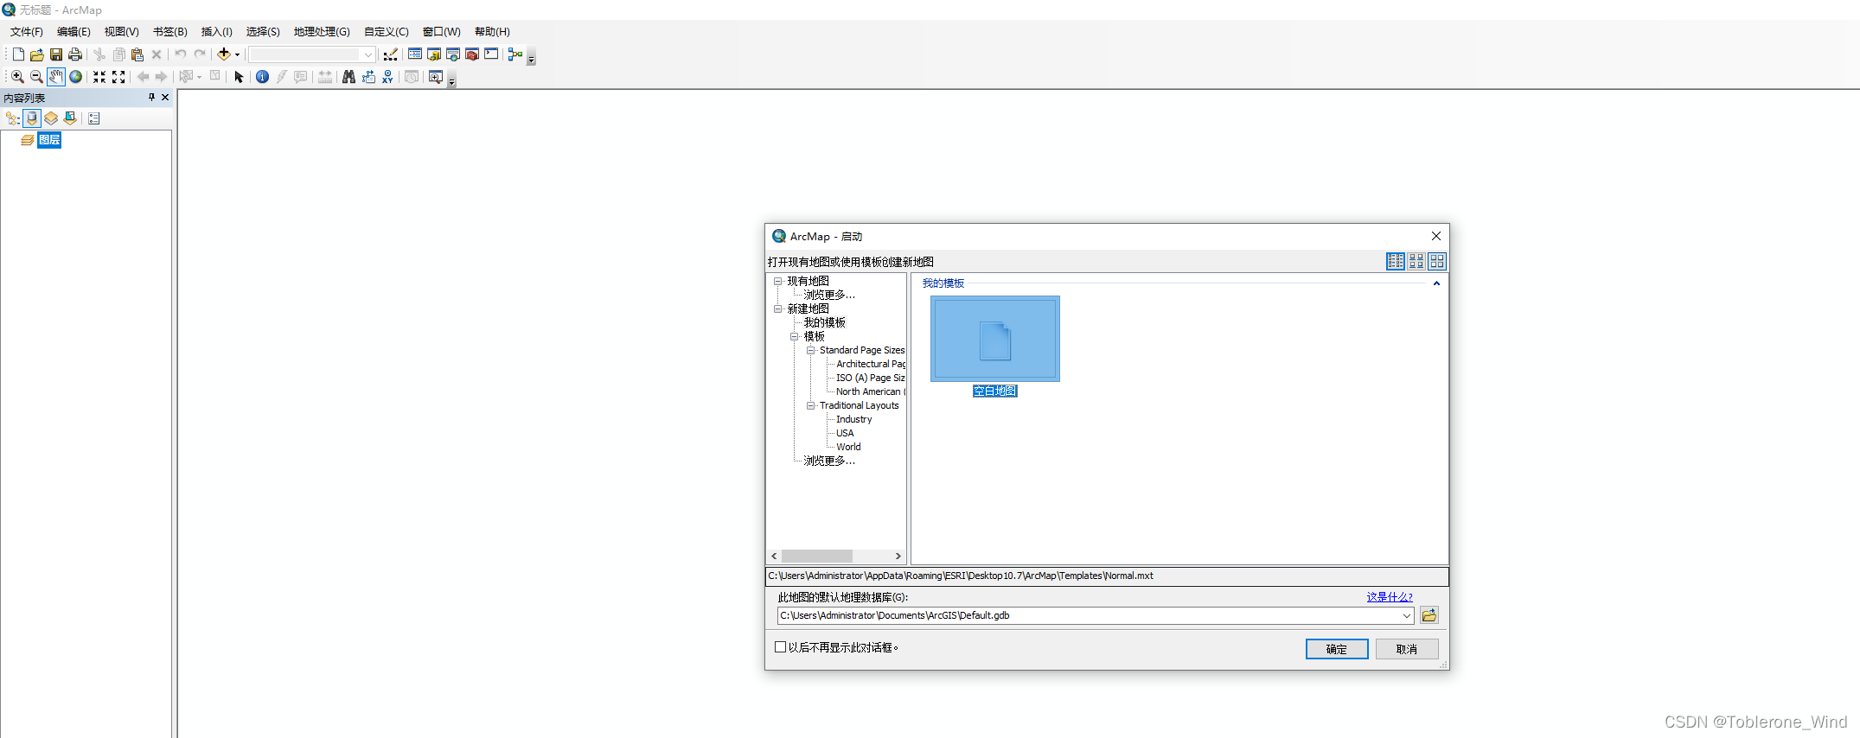Open the 地理处理(G) menu
Viewport: 1860px width, 738px height.
[322, 32]
